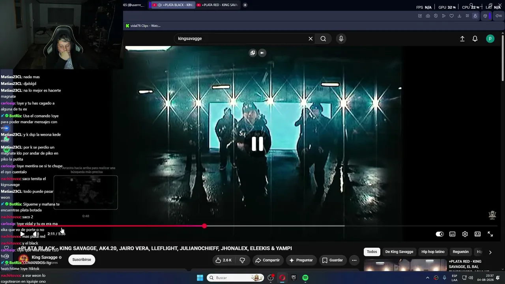The width and height of the screenshot is (505, 284).
Task: Toggle the autoplay switch
Action: point(440,234)
